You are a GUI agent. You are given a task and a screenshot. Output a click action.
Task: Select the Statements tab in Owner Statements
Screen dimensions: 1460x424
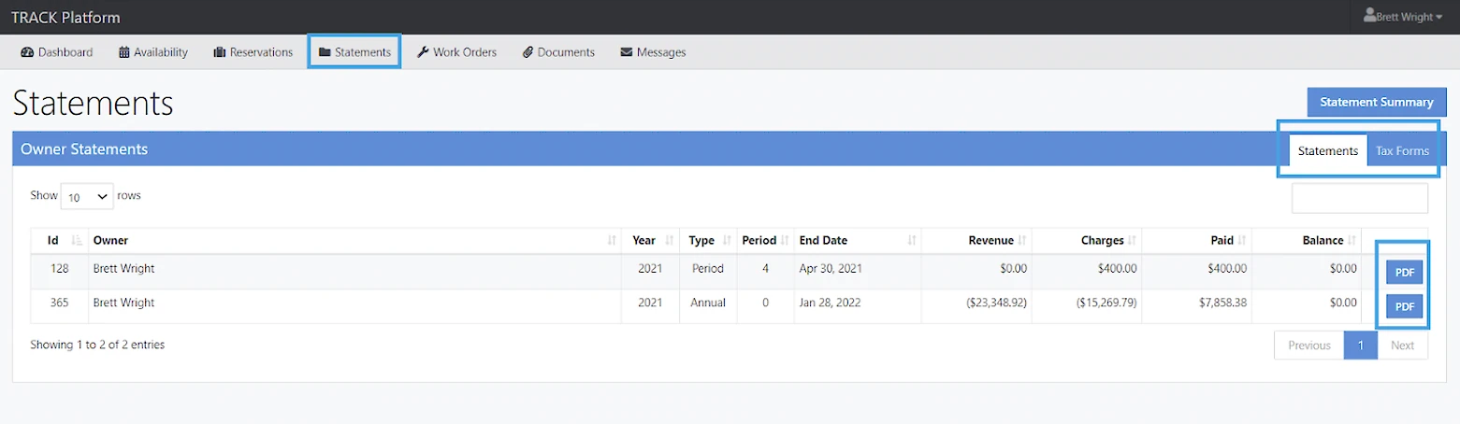coord(1327,150)
